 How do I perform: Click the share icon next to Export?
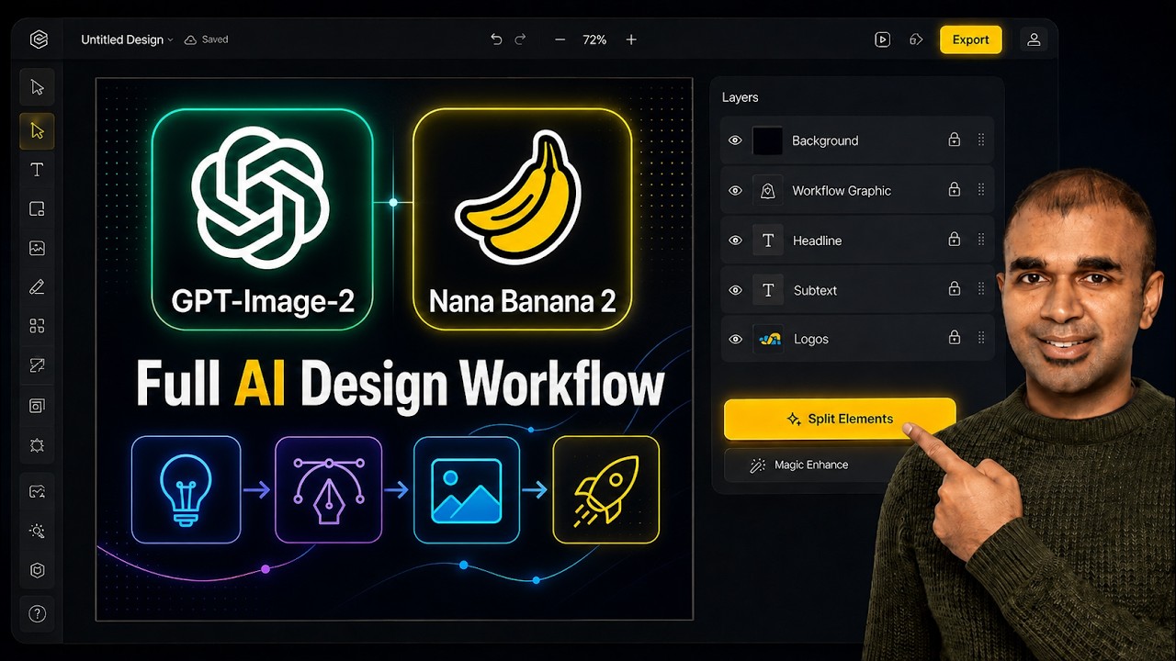tap(916, 39)
